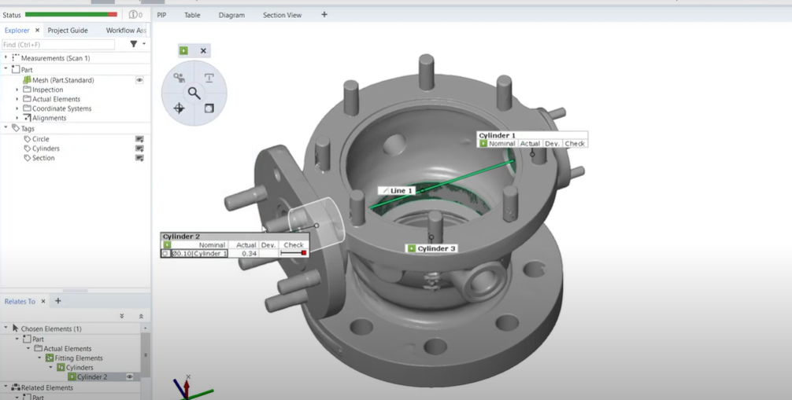Click the green icon in Cylinder 1 label

click(483, 143)
